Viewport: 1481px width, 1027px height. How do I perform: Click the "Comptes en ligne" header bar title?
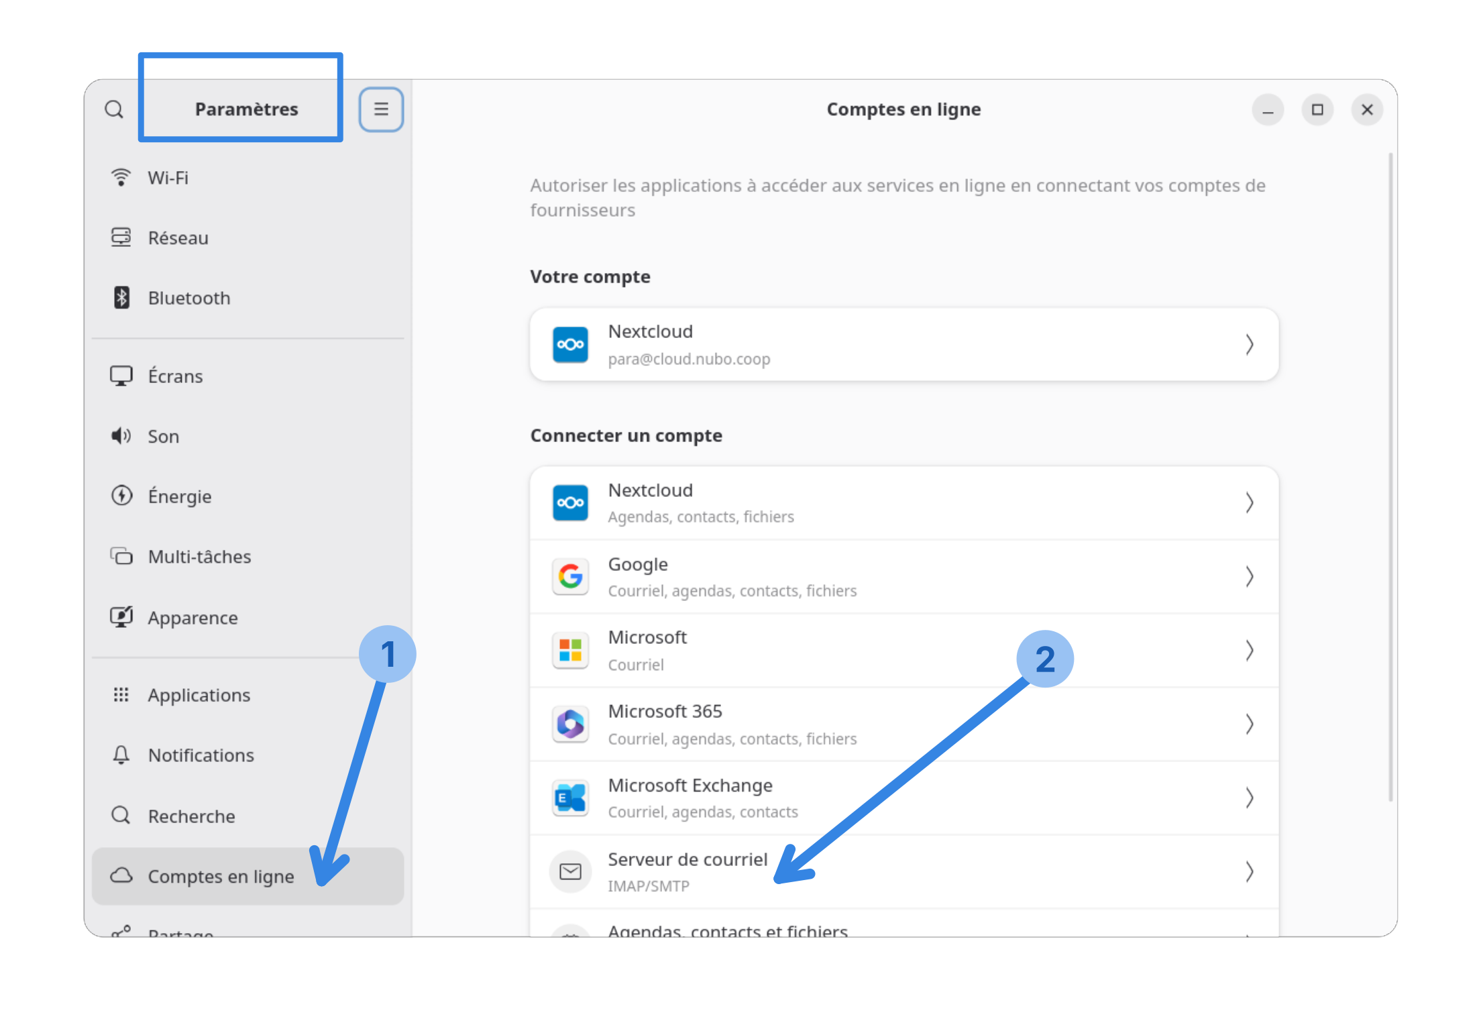[903, 109]
